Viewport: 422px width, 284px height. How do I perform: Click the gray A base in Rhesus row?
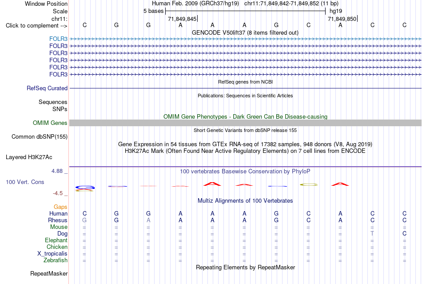(x=148, y=220)
